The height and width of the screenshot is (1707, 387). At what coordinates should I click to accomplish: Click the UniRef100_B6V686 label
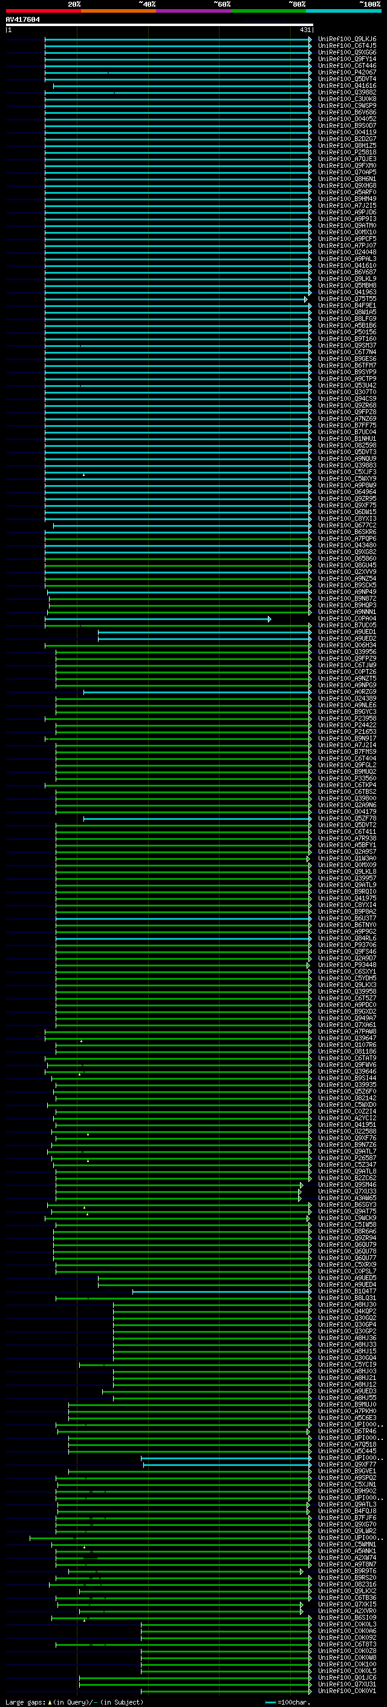point(347,112)
